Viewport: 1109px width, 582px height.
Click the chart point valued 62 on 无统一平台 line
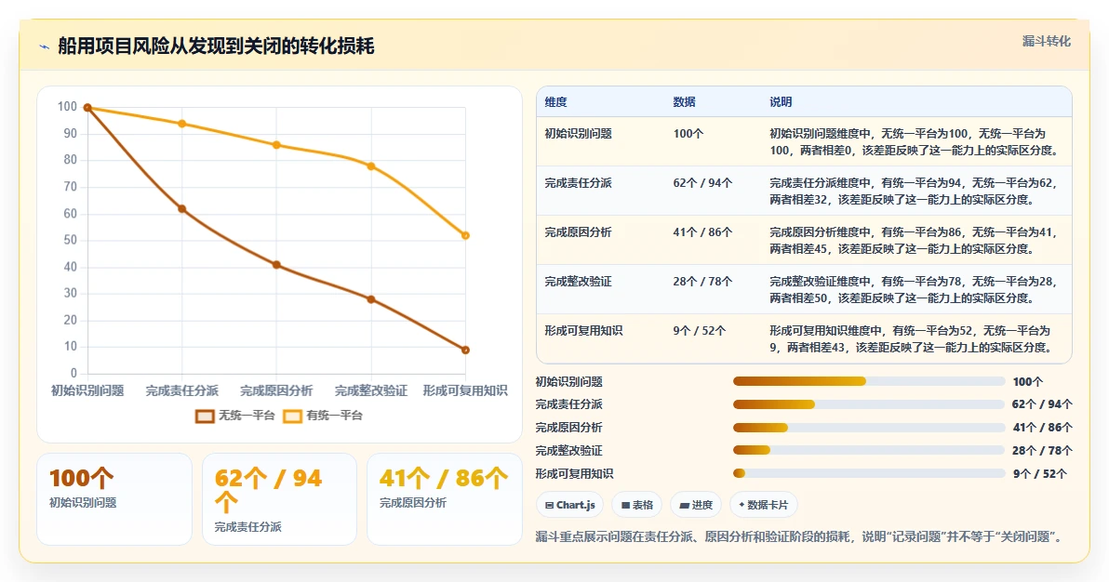coord(181,208)
